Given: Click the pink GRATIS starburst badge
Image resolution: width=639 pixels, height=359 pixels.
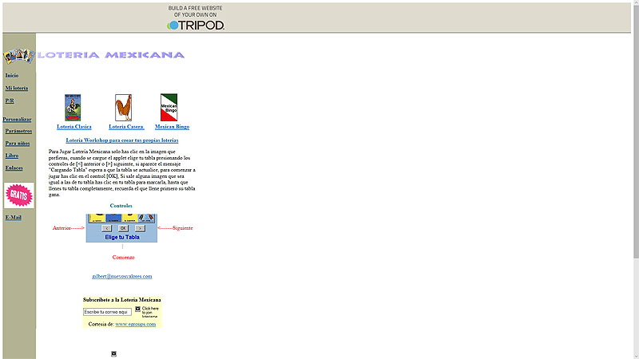Looking at the screenshot, I should [18, 195].
